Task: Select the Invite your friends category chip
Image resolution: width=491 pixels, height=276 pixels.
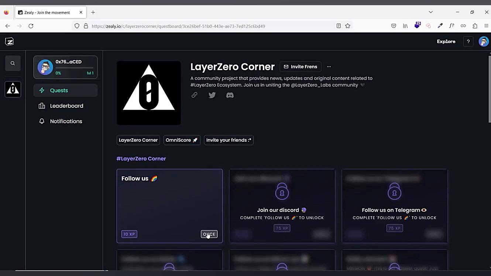Action: [x=229, y=140]
